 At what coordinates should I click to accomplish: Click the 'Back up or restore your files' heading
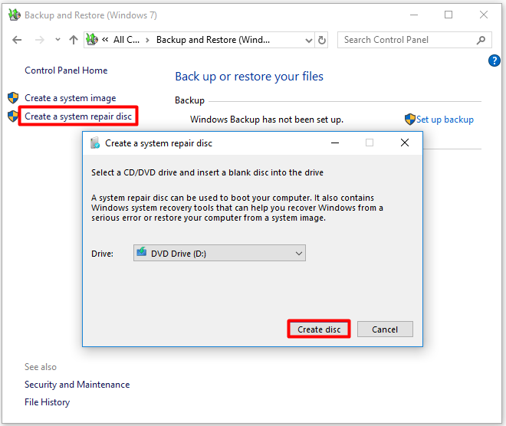(x=249, y=77)
